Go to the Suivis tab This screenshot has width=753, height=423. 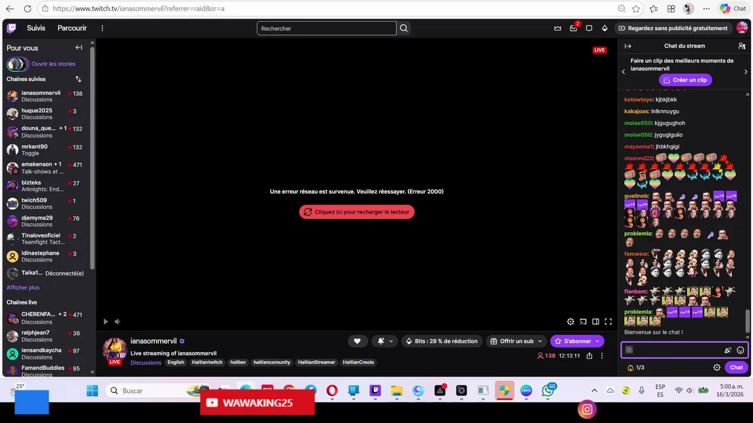[36, 28]
